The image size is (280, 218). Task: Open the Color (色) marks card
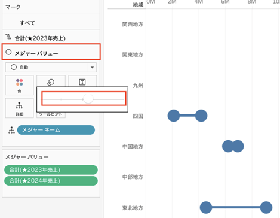click(x=20, y=85)
